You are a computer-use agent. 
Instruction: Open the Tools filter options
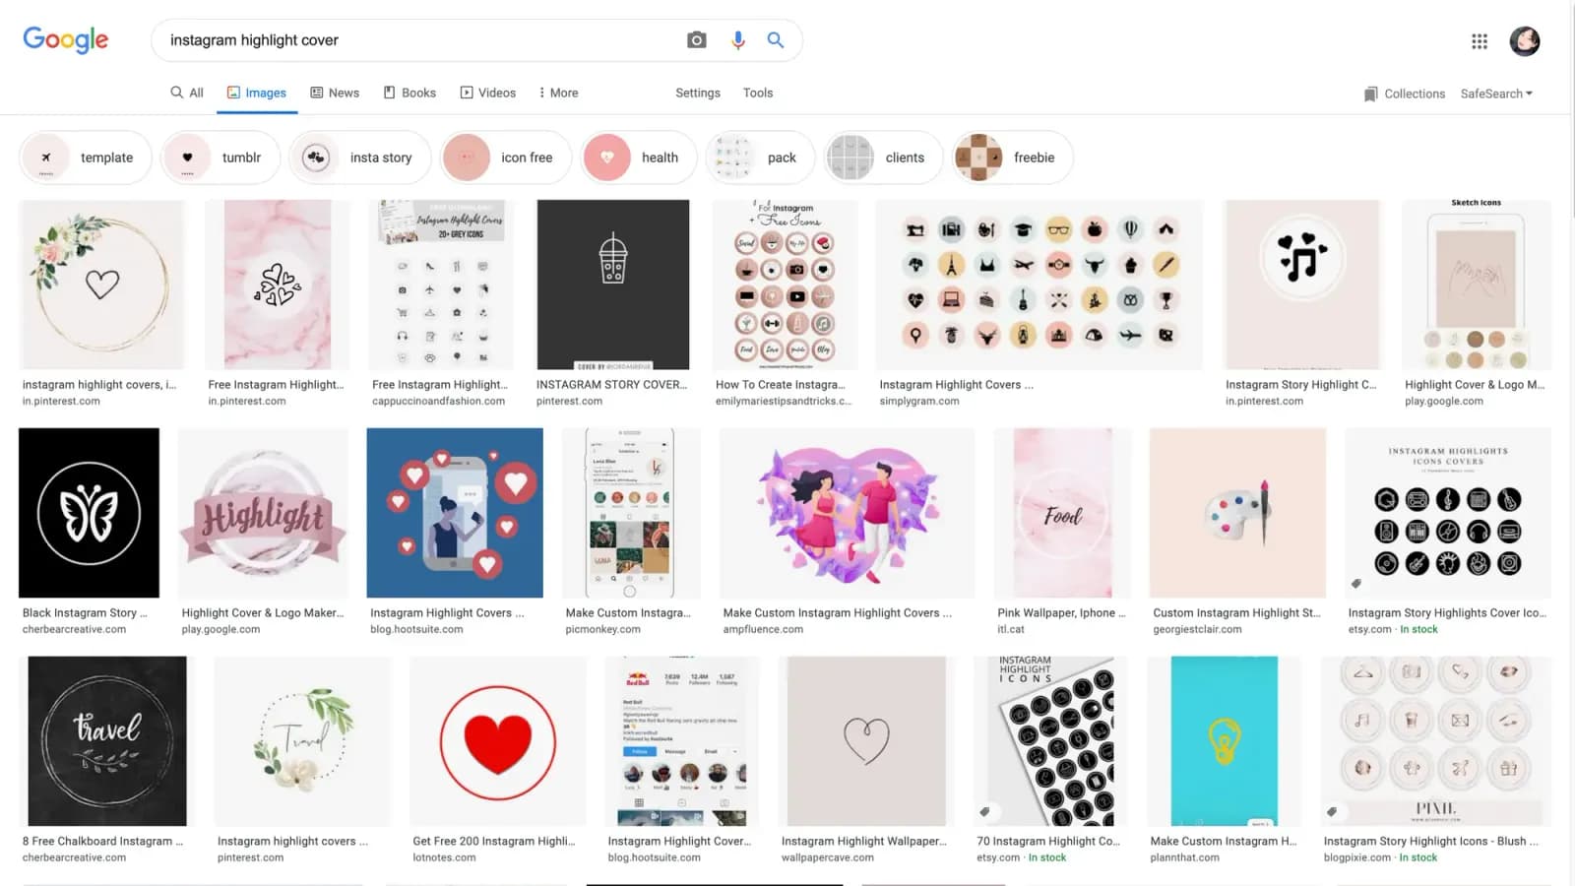(x=757, y=93)
